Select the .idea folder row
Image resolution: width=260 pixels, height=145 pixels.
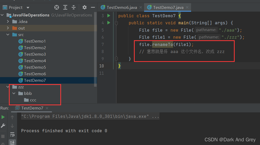[48, 22]
